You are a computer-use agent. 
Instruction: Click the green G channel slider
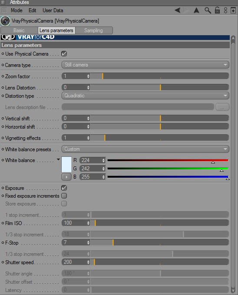(x=168, y=169)
